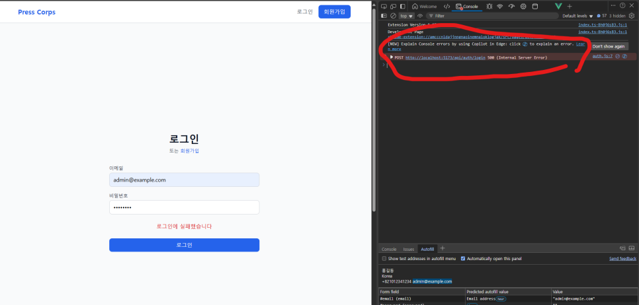
Task: Click the 로그인 link in page header
Action: point(304,12)
